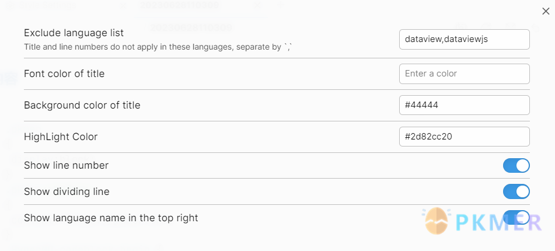
Task: Select the Background color of title field
Action: [x=465, y=105]
